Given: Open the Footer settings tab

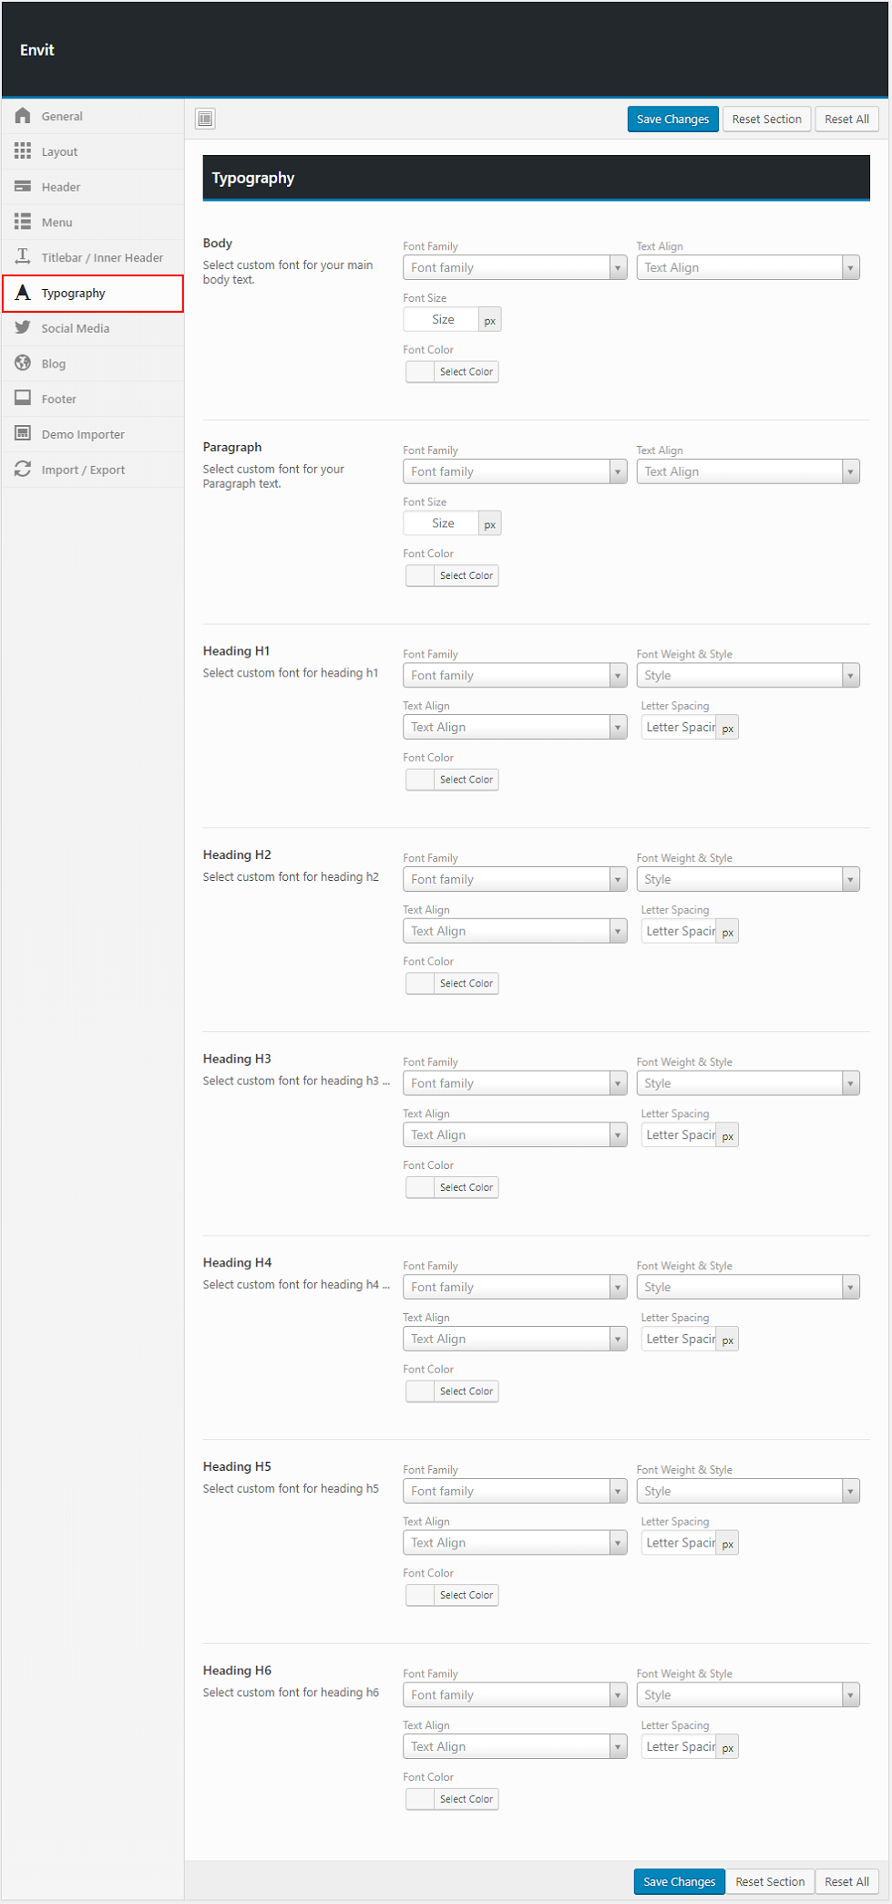Looking at the screenshot, I should pos(58,399).
